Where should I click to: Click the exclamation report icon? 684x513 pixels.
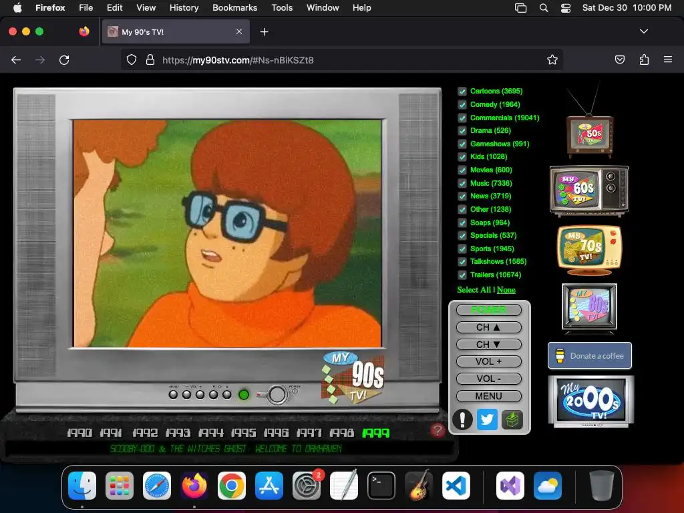[462, 419]
